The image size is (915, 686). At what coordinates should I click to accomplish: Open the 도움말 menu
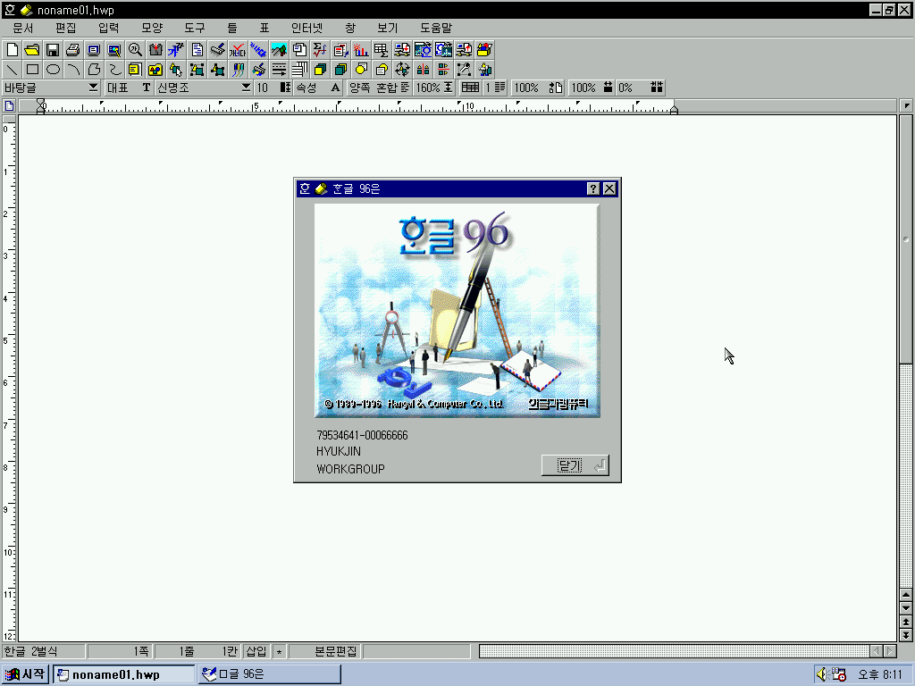(x=436, y=28)
